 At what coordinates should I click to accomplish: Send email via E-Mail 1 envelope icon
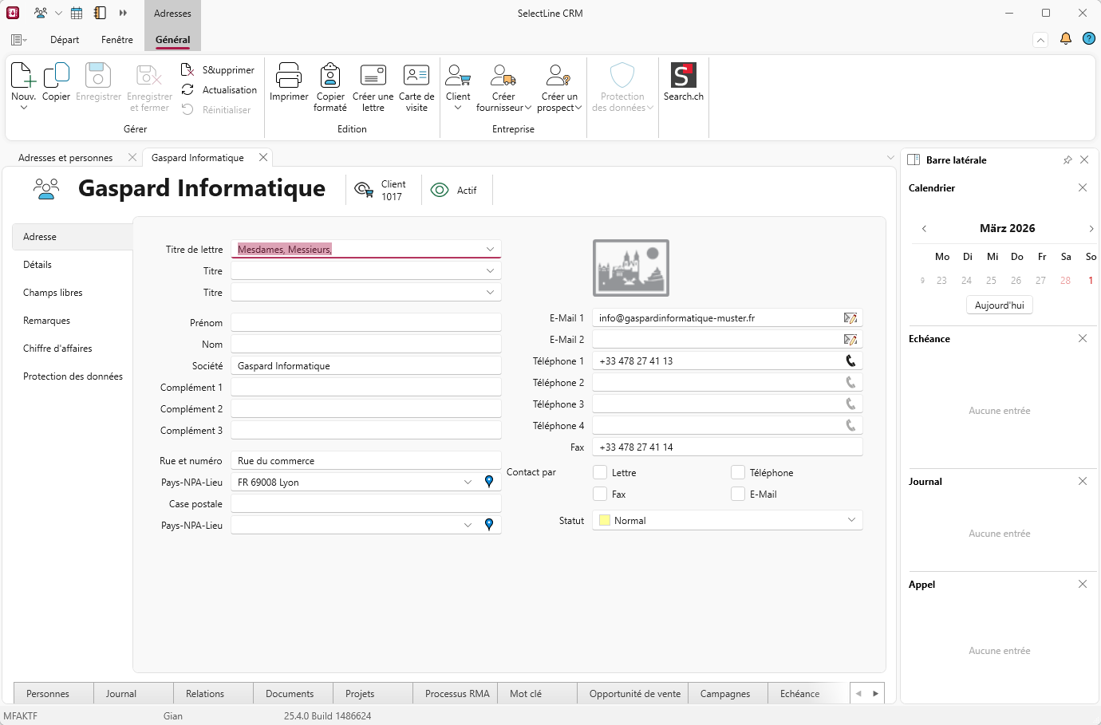[x=850, y=318]
